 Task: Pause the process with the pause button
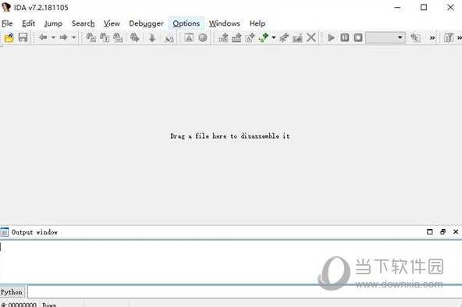pos(345,37)
